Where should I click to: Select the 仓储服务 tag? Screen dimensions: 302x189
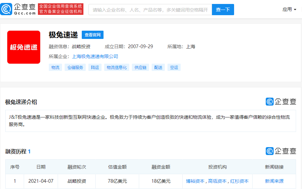click(75, 67)
